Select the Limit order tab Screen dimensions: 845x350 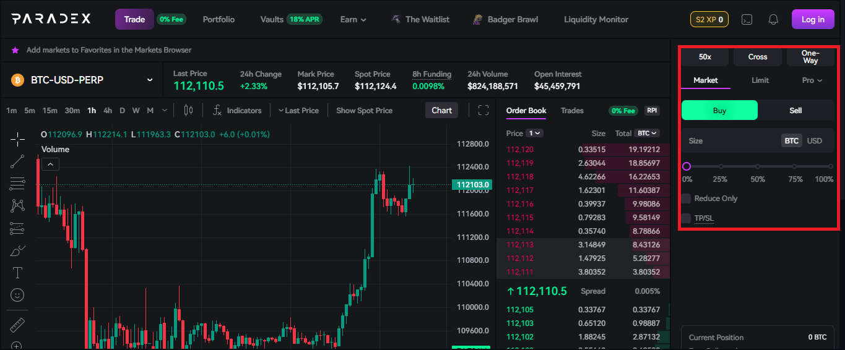point(760,80)
